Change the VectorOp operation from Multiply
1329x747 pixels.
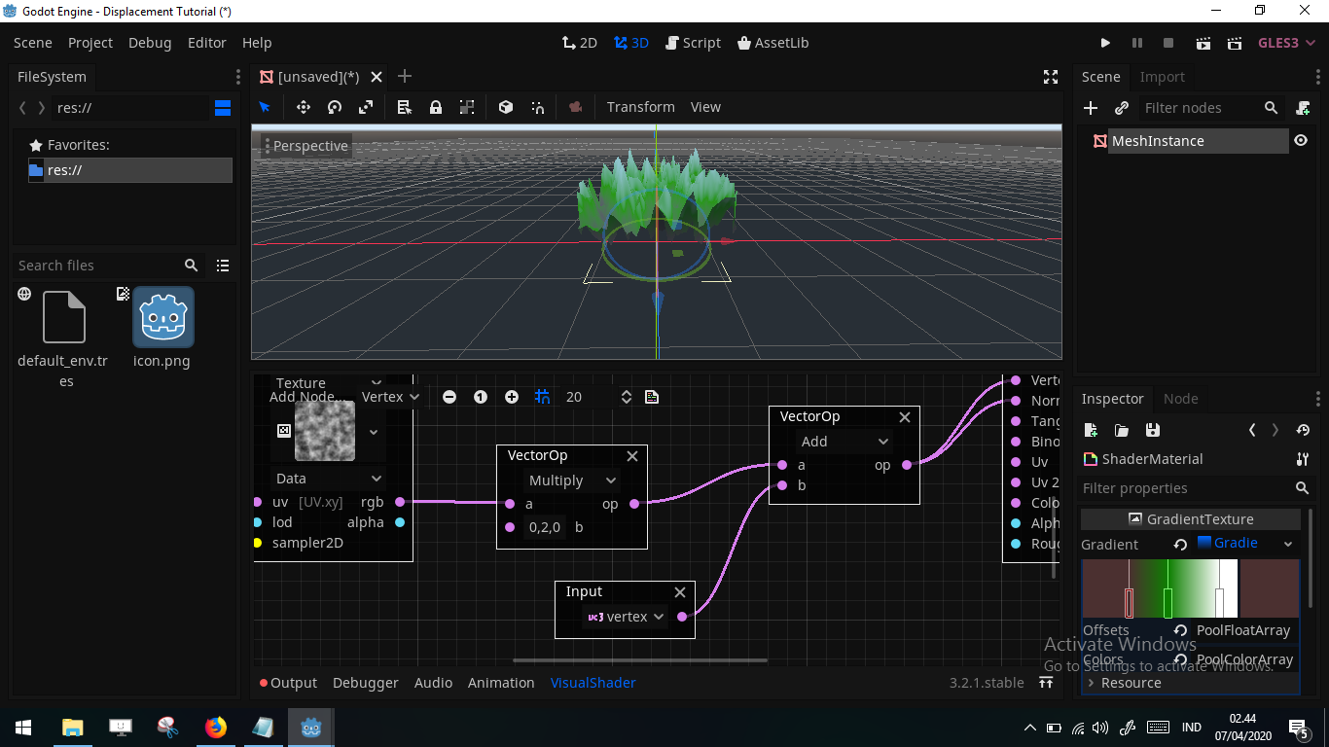(x=571, y=480)
